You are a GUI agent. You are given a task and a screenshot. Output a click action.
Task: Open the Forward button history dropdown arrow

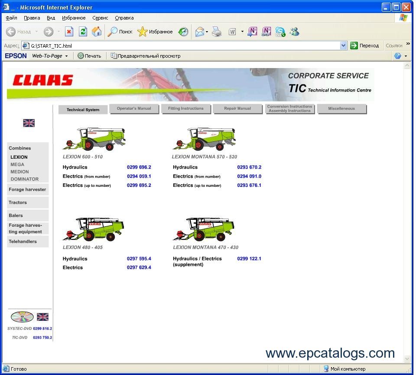(58, 32)
